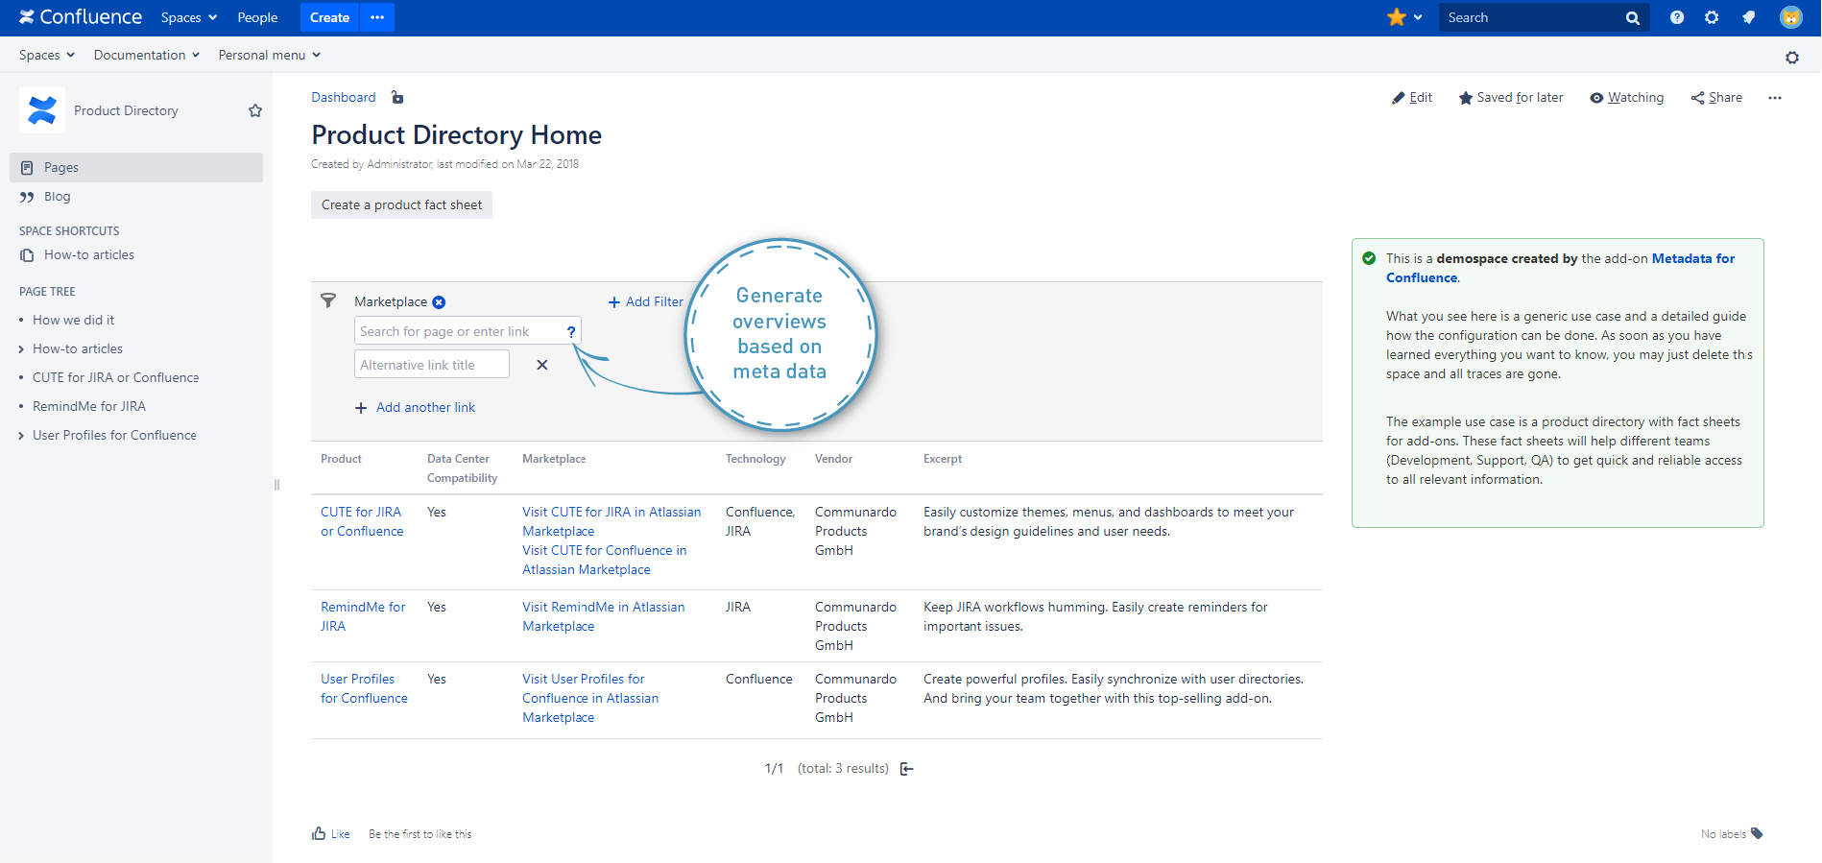Open the Personal menu dropdown
This screenshot has width=1822, height=863.
(270, 55)
